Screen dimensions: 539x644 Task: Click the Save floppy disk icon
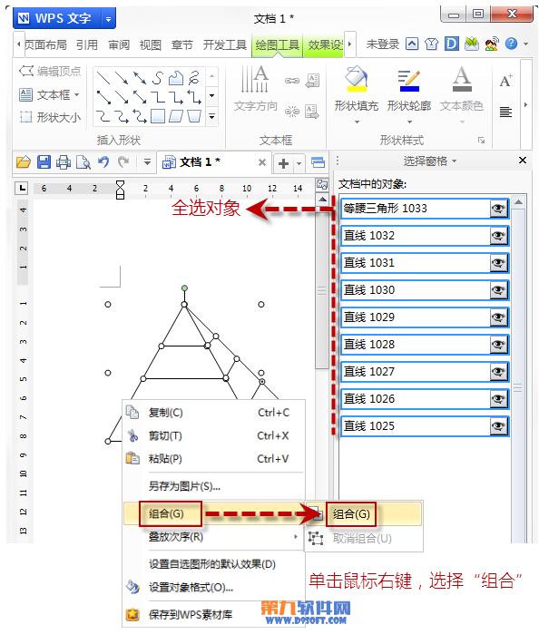[x=44, y=162]
